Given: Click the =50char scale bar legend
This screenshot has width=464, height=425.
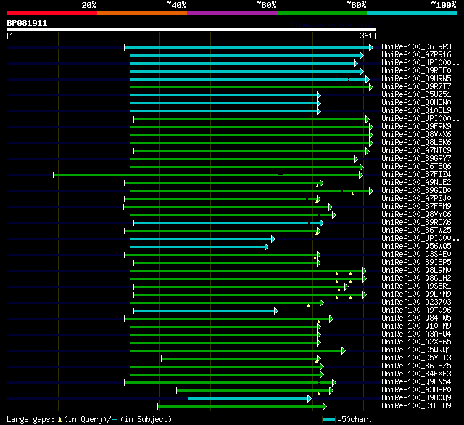Looking at the screenshot, I should 347,419.
